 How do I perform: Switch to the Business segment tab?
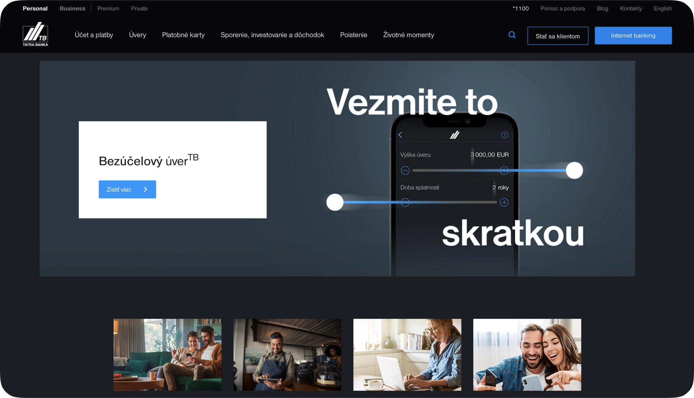click(x=72, y=8)
